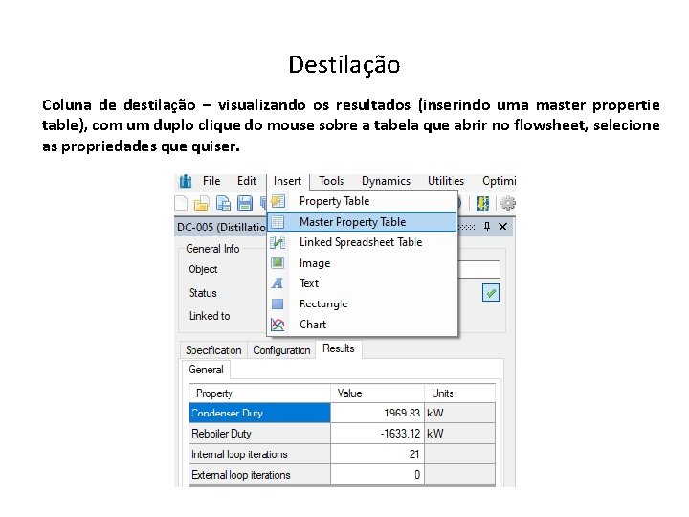Choose Text from the Insert menu
Image resolution: width=689 pixels, height=517 pixels.
point(362,283)
